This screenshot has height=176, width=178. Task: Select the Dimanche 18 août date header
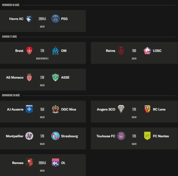click(x=11, y=95)
